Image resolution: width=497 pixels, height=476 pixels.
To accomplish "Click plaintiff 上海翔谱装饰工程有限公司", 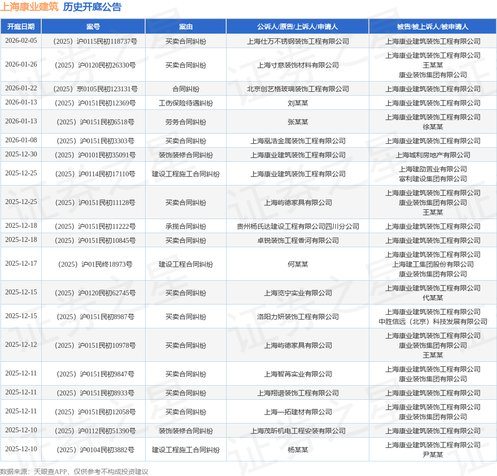I will click(x=298, y=393).
